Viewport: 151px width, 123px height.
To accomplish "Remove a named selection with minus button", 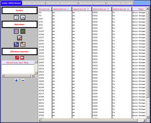I will 23,80.
